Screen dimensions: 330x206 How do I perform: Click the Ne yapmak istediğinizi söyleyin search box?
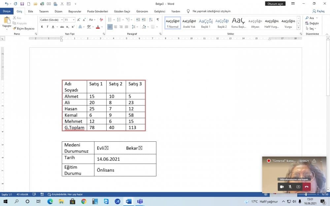[212, 11]
